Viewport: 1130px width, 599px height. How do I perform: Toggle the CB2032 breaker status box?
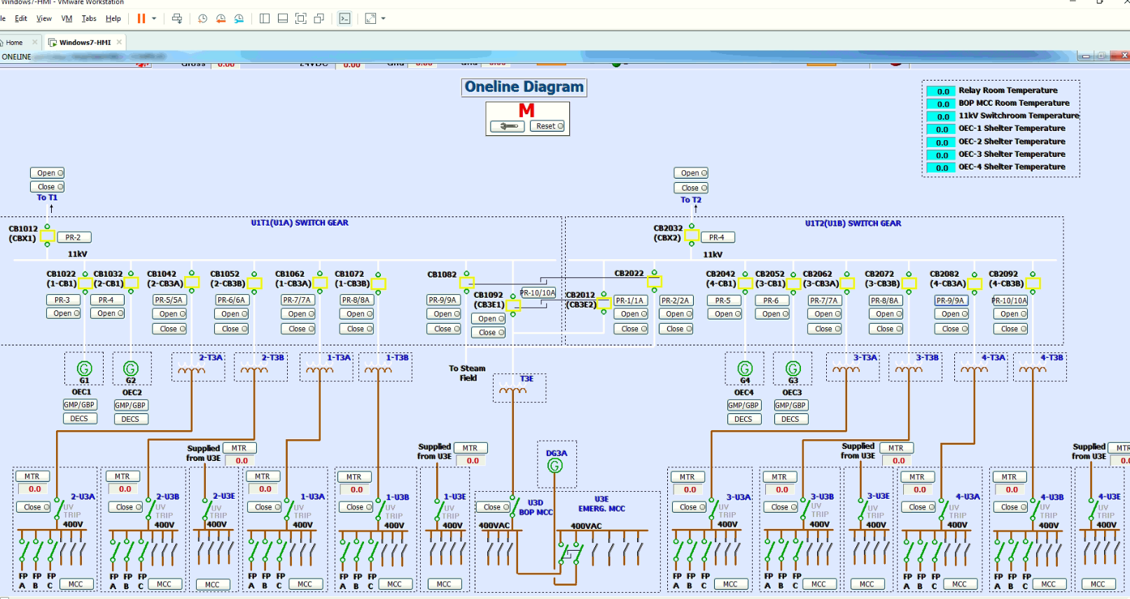point(692,237)
